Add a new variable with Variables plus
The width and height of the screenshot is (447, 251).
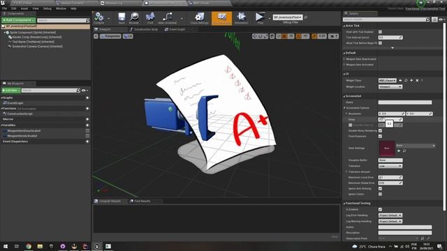[87, 125]
